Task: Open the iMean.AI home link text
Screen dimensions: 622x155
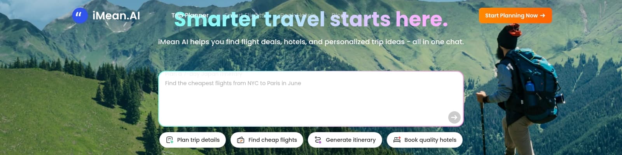Action: (116, 15)
